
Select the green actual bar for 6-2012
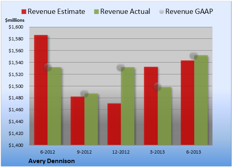(54, 106)
